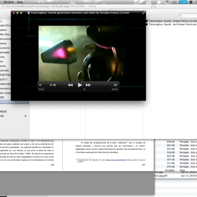Click the rewind button in player
Screen dimensions: 197x197
click(70, 85)
